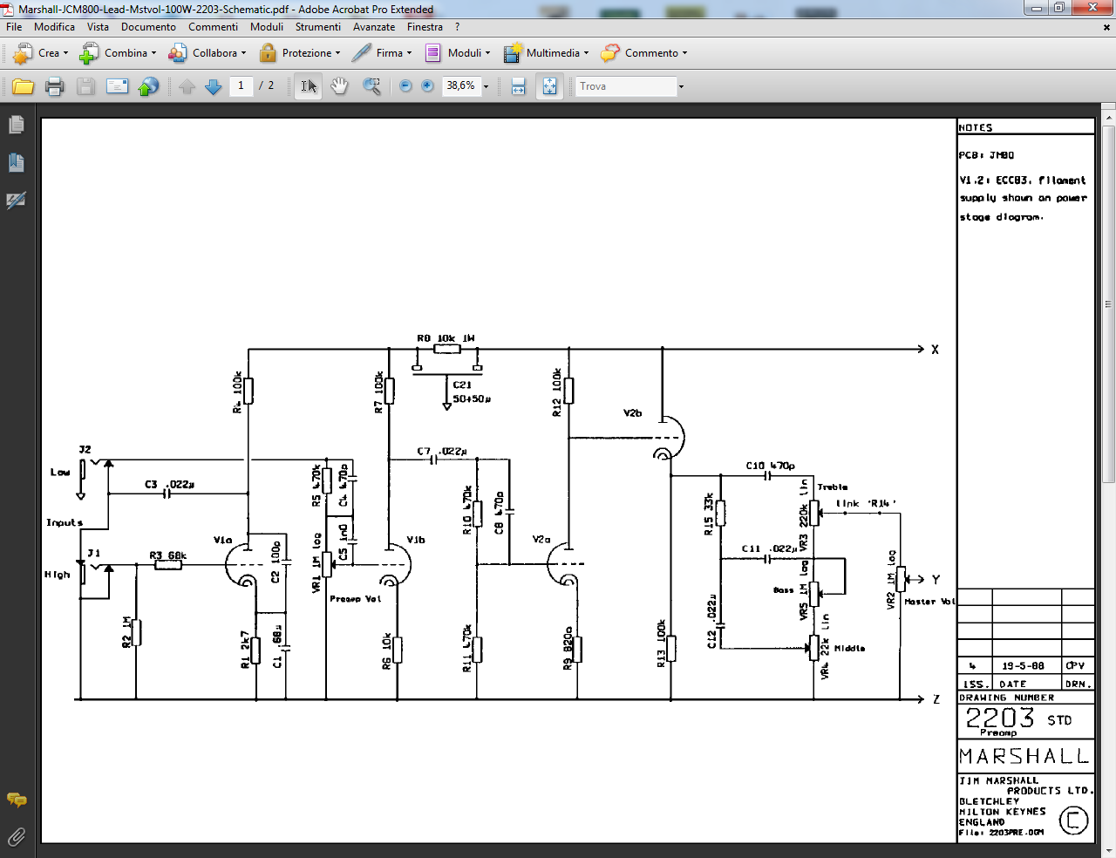Toggle the scrolling page width icon
The width and height of the screenshot is (1116, 858).
pyautogui.click(x=519, y=86)
